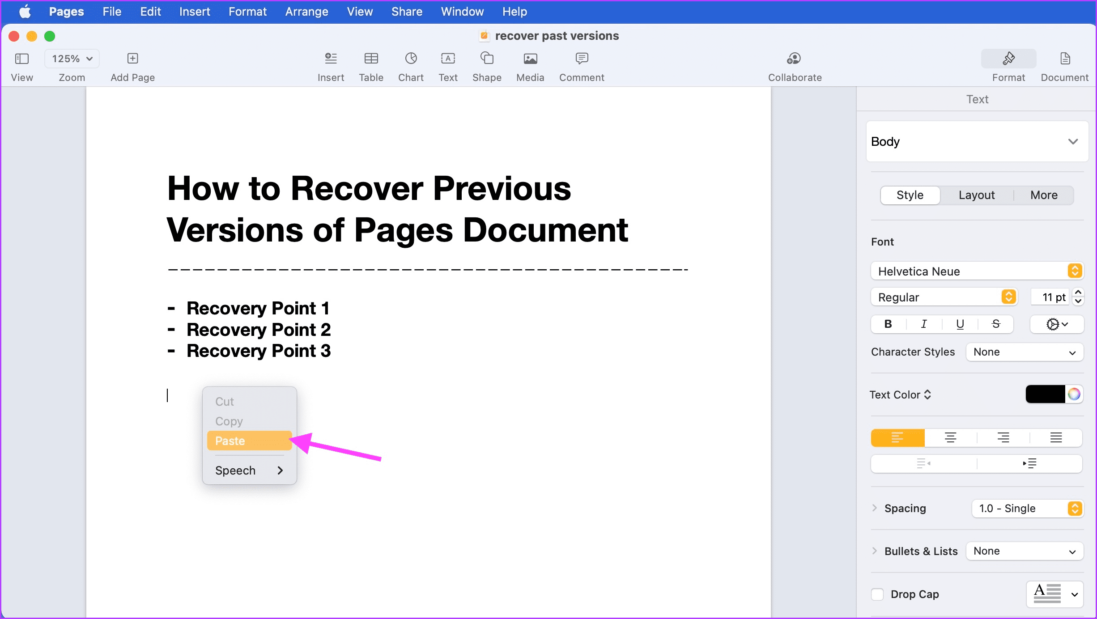Increase font size with up stepper
This screenshot has height=619, width=1097.
pos(1078,293)
